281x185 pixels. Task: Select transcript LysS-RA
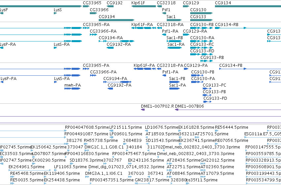point(62,44)
